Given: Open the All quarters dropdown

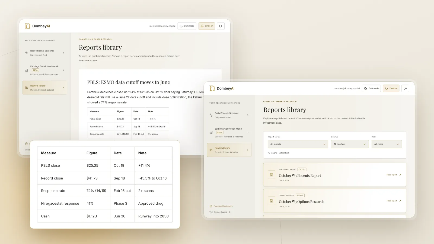Looking at the screenshot, I should pyautogui.click(x=350, y=144).
